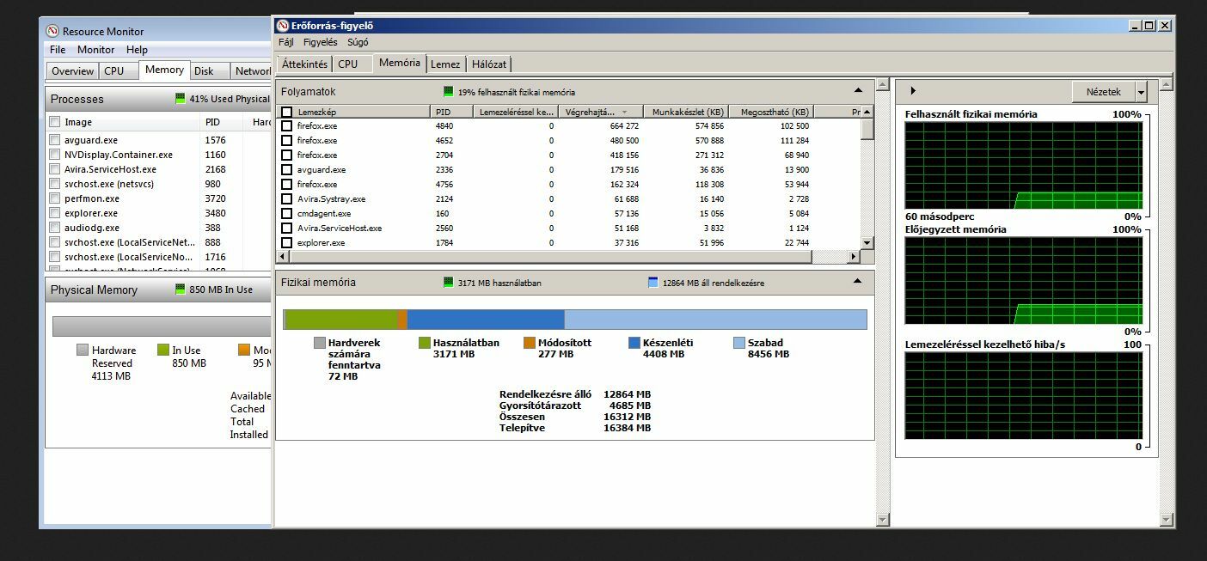Tick checkbox for firefox.exe PID 4840
The image size is (1207, 561).
click(x=286, y=125)
